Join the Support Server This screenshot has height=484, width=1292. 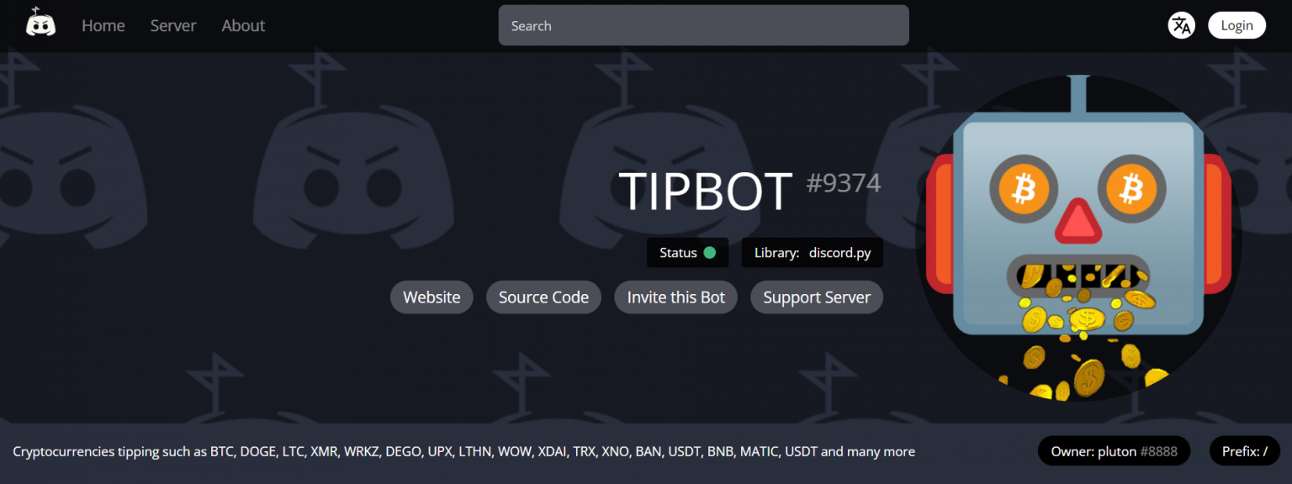816,297
